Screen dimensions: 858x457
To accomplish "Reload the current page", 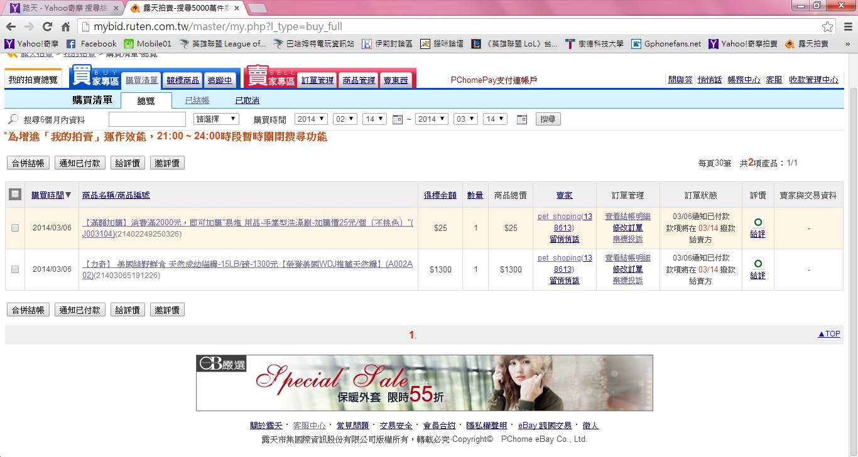I will [x=47, y=27].
